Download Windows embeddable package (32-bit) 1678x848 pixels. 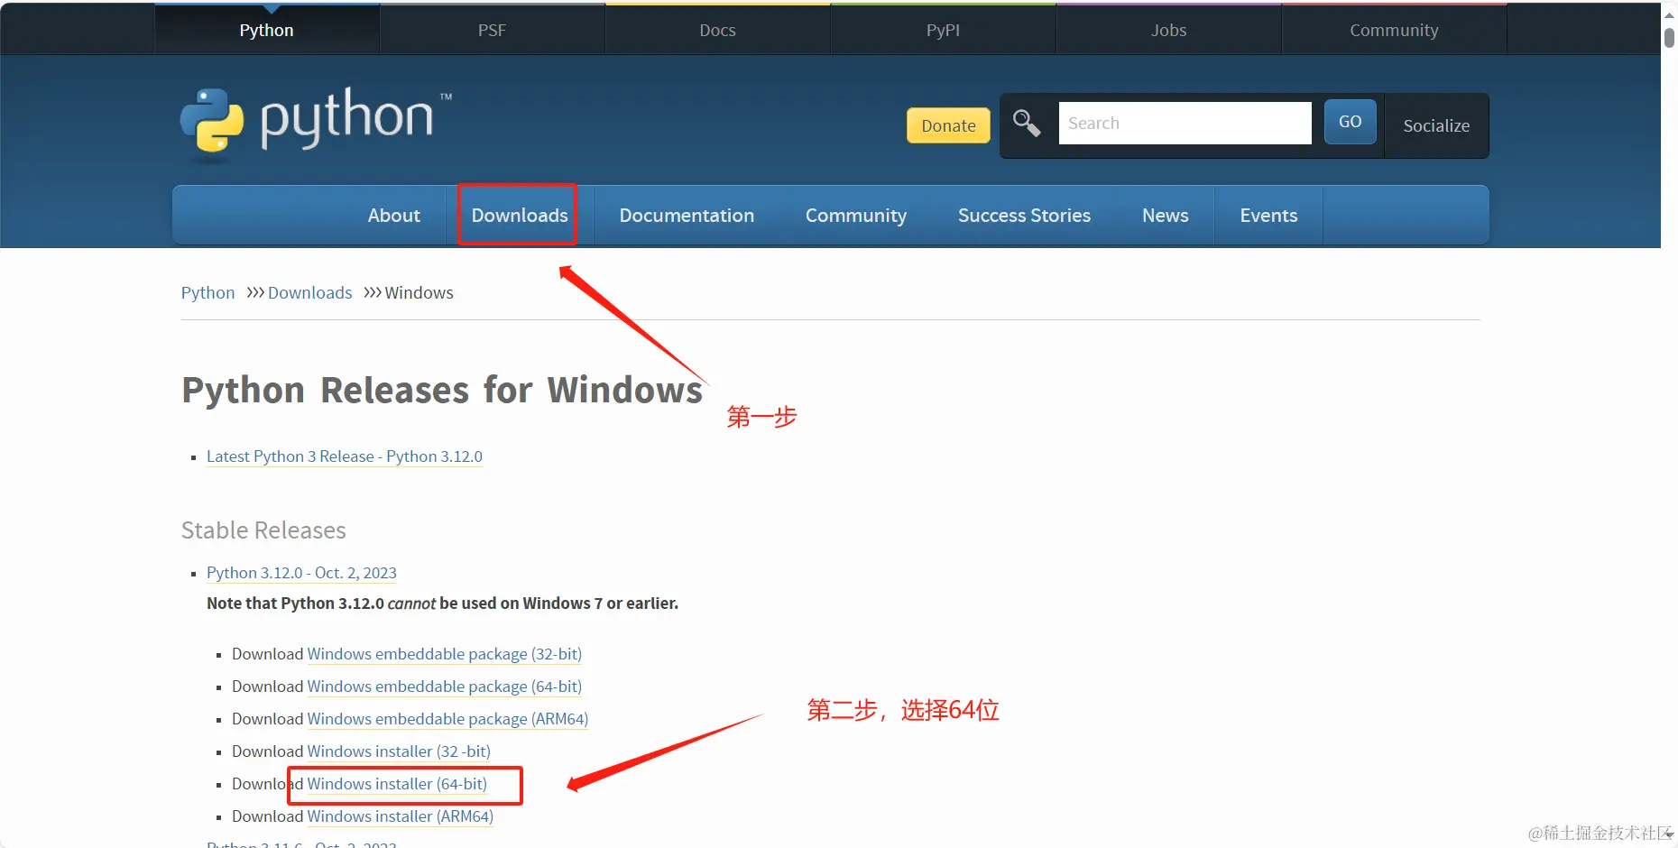click(x=445, y=654)
